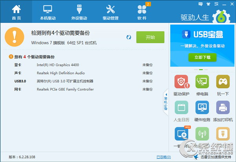236x162 pixels.
Task: Open 驱动管理 tab
Action: (x=111, y=12)
